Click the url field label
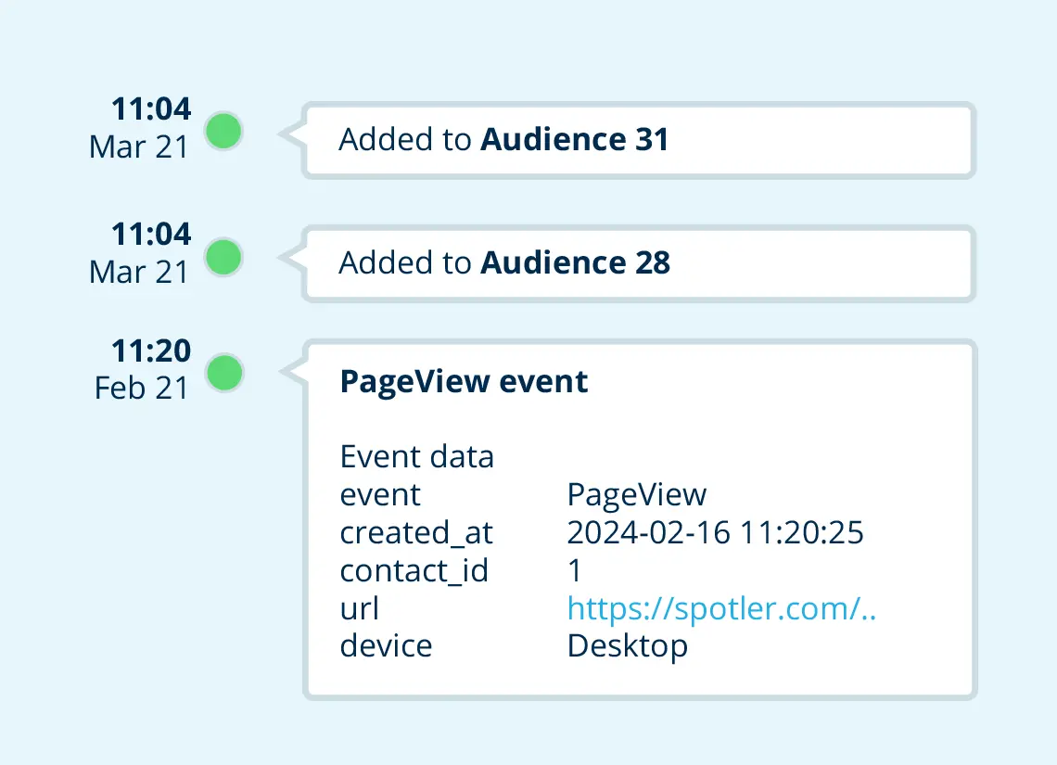 (x=360, y=608)
